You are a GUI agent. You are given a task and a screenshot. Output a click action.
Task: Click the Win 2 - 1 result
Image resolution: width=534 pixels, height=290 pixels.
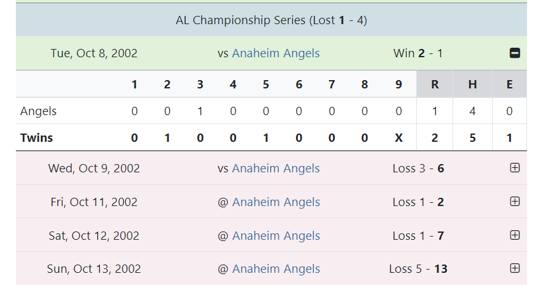click(x=418, y=53)
